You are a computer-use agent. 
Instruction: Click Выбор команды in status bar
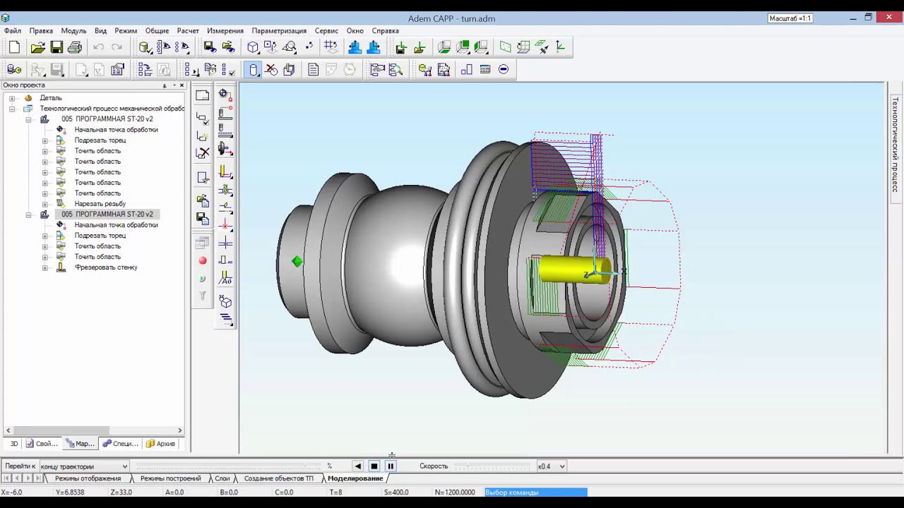coord(512,492)
